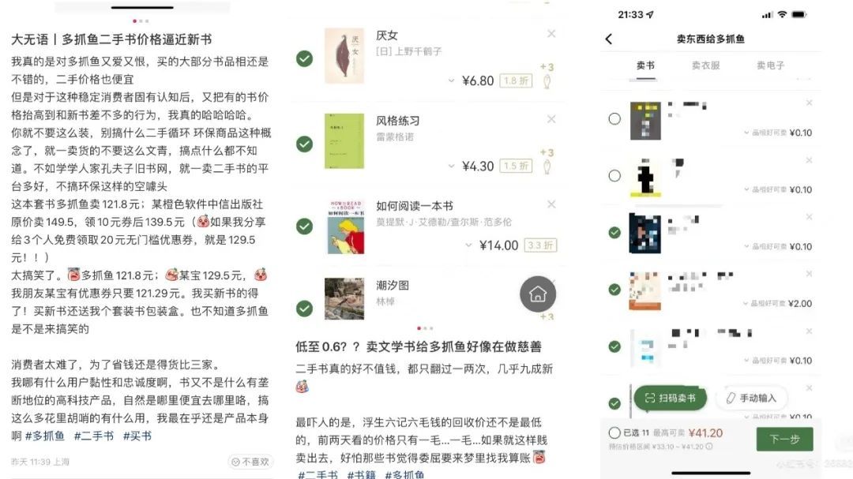Click the green 下一步 button
This screenshot has height=479, width=853.
click(784, 440)
